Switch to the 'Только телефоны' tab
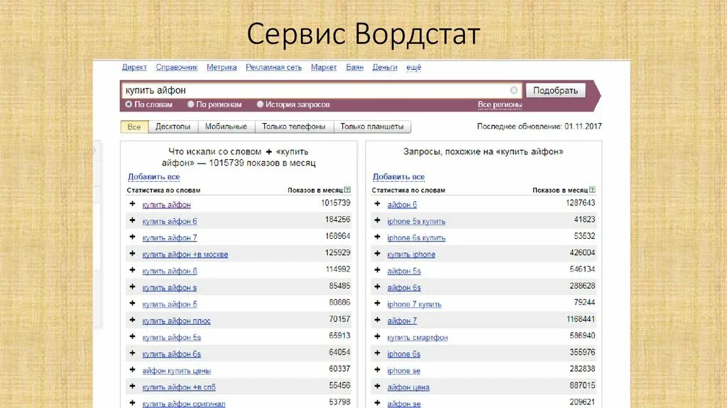Image resolution: width=727 pixels, height=408 pixels. (294, 127)
